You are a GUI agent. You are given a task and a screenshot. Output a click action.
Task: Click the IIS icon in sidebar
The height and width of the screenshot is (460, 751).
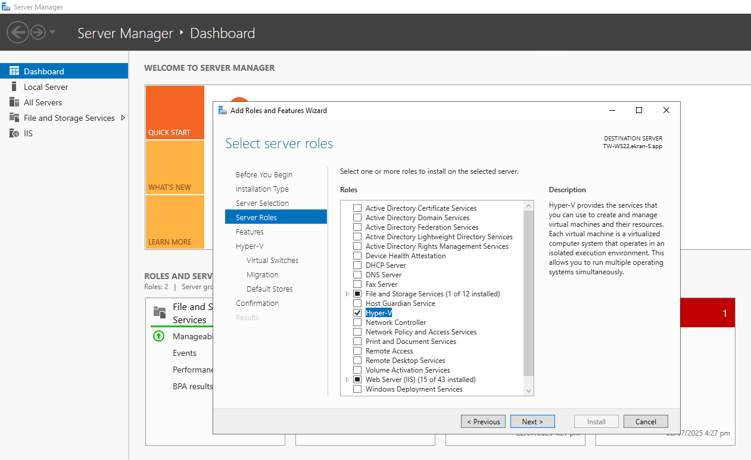click(14, 133)
